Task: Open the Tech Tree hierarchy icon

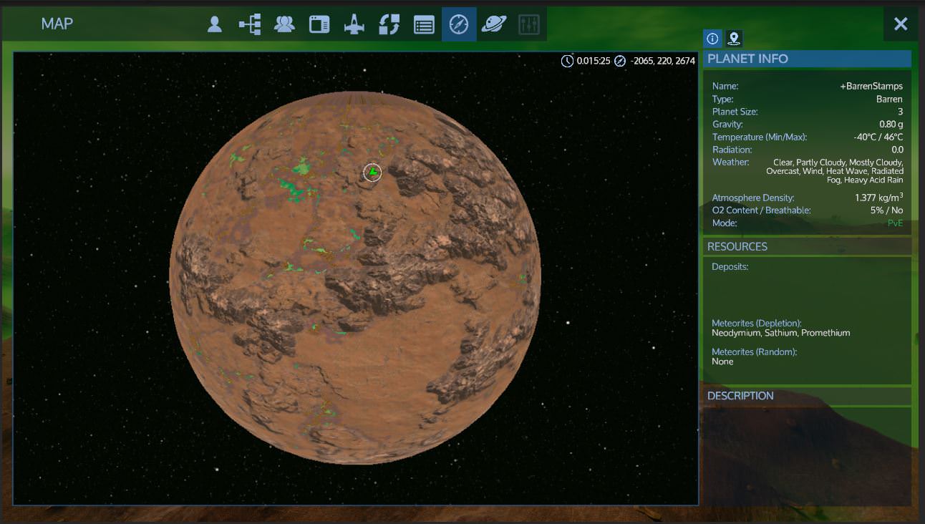Action: tap(250, 24)
